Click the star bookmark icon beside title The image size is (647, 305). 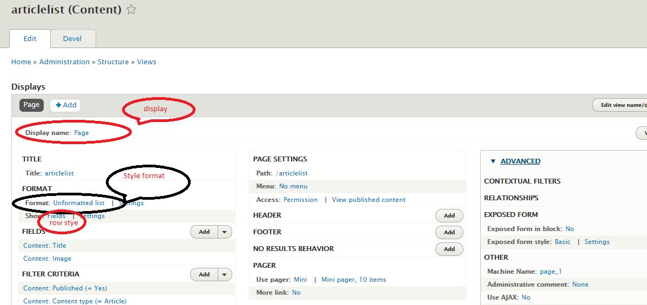(131, 10)
